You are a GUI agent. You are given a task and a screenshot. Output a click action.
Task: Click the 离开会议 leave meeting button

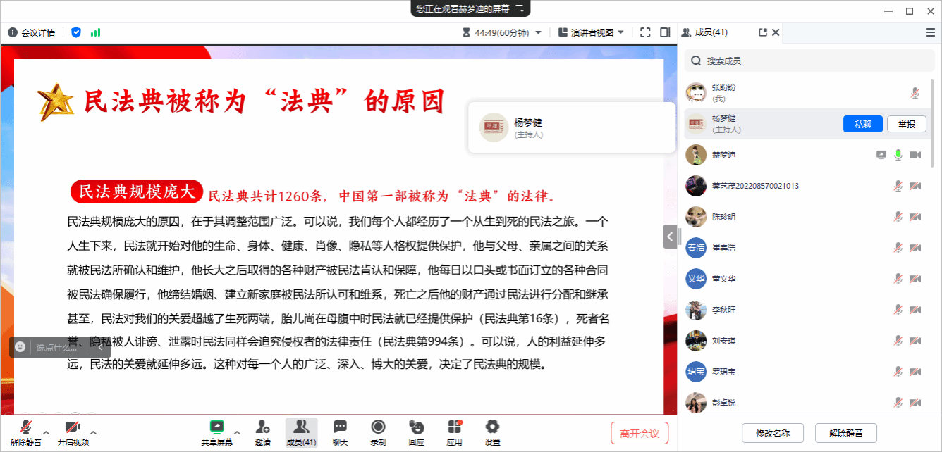[x=639, y=433]
